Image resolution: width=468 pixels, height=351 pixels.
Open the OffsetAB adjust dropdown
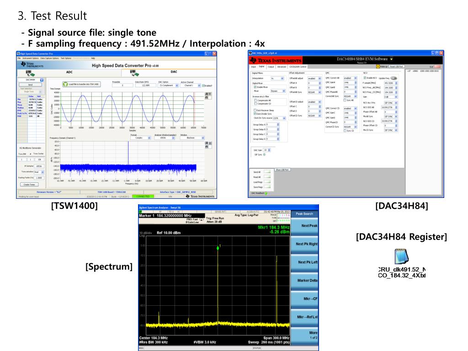pyautogui.click(x=314, y=79)
